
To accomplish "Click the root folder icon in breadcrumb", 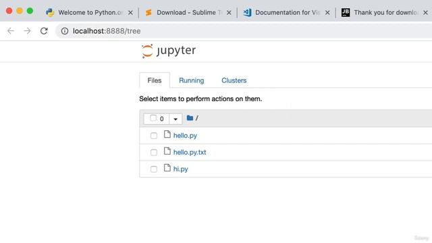I will pyautogui.click(x=190, y=118).
